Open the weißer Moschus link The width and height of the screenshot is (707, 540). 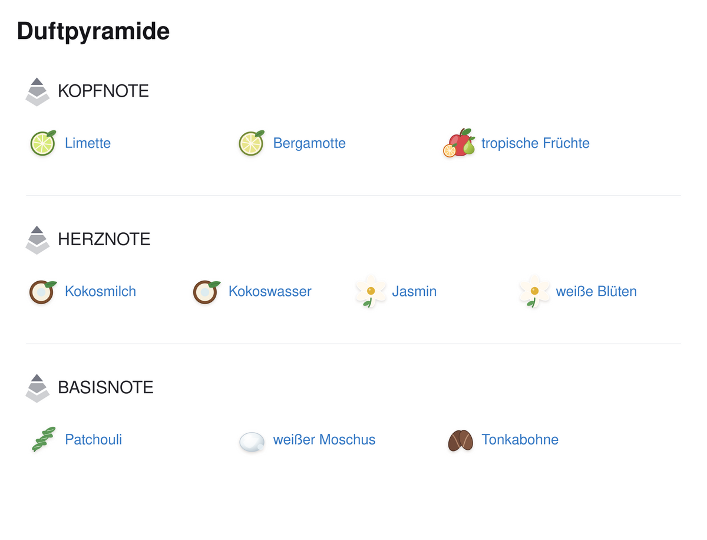(324, 439)
